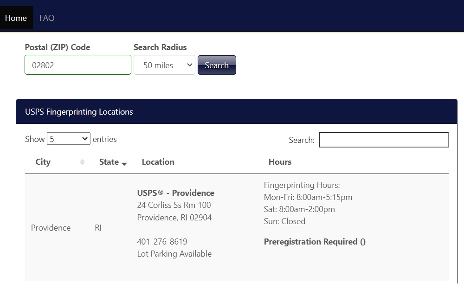Click the Providence city cell
Image resolution: width=464 pixels, height=290 pixels.
51,227
